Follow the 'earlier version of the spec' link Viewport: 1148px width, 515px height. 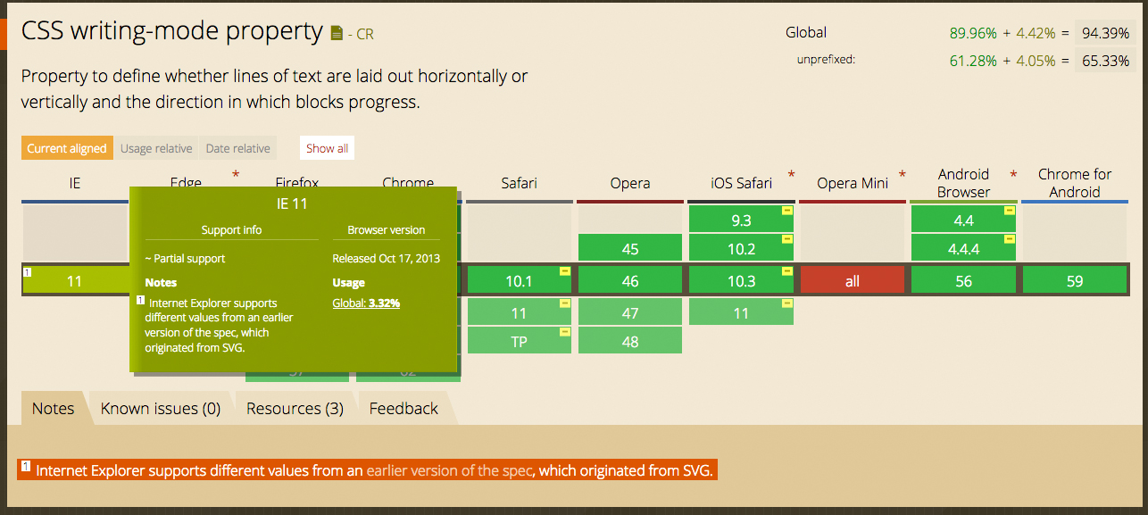450,470
